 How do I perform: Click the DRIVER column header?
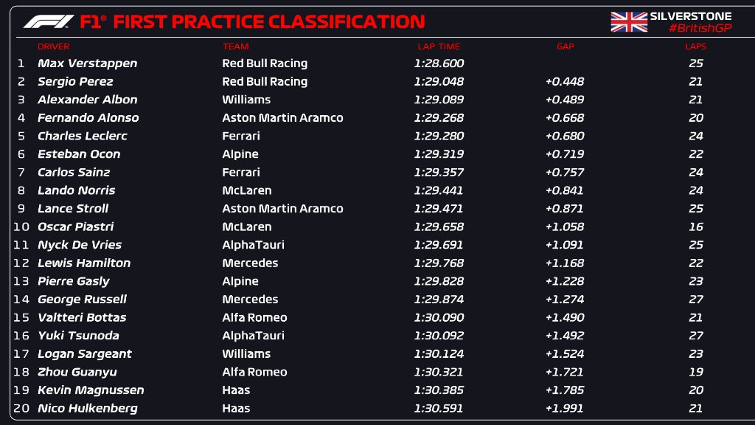pyautogui.click(x=53, y=46)
